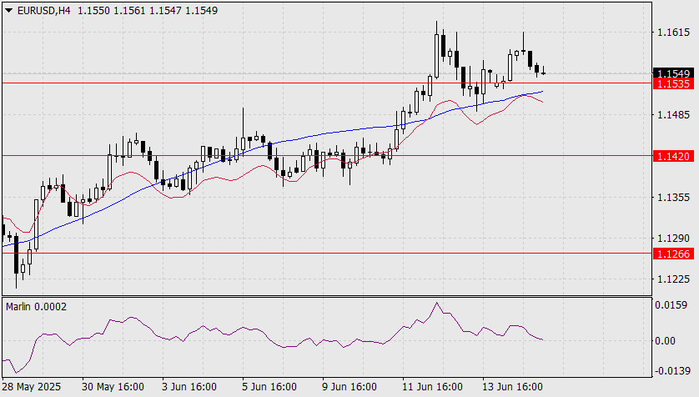Click the OHLC values 1.1550 1.1561 1.1547 1.1549
This screenshot has height=397, width=699.
148,10
